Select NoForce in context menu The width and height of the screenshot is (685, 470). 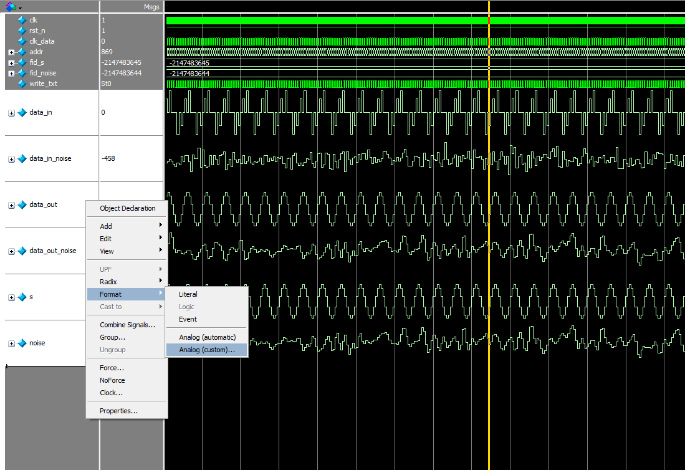pos(127,380)
